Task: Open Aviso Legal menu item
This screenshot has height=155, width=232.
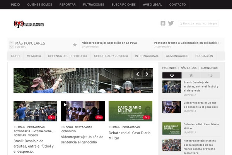Action: pos(152,5)
